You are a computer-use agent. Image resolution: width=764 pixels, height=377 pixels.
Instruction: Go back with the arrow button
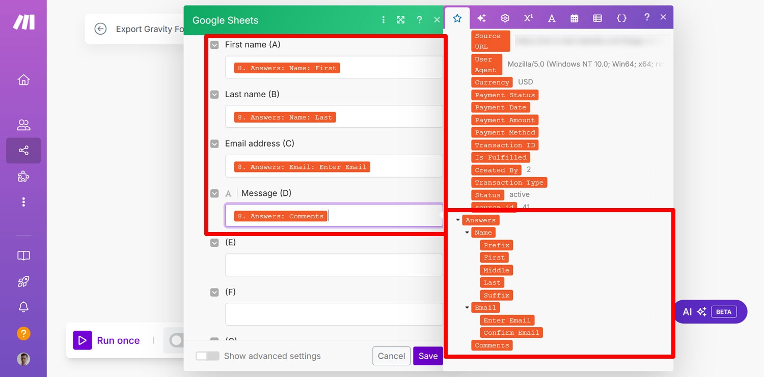(x=100, y=29)
